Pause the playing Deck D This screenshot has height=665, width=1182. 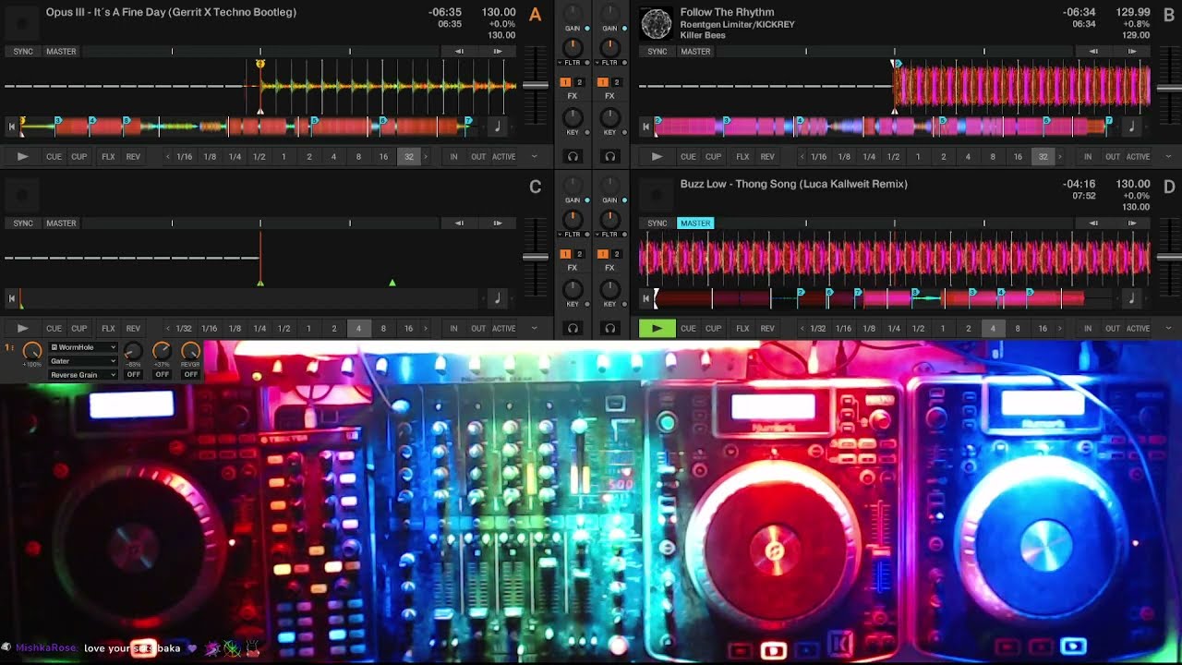pos(657,328)
